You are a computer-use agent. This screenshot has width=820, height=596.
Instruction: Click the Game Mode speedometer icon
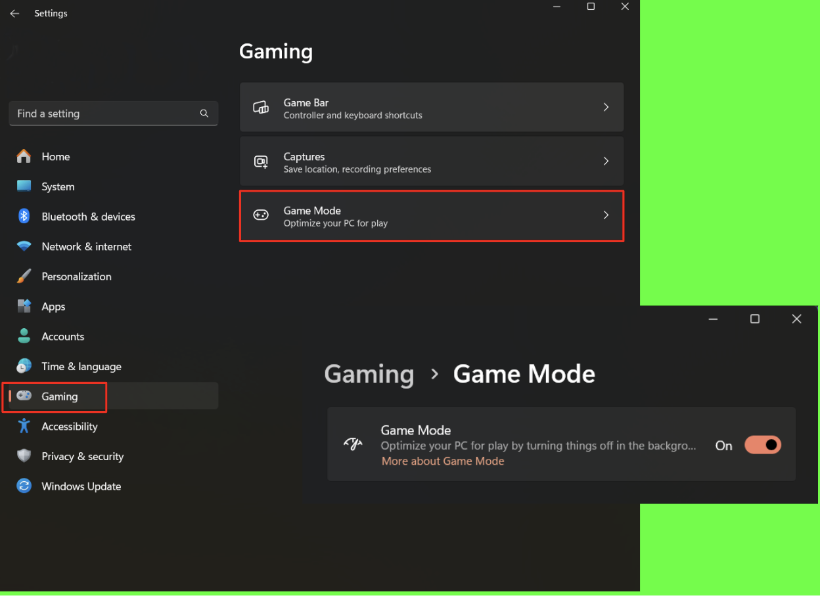click(353, 444)
